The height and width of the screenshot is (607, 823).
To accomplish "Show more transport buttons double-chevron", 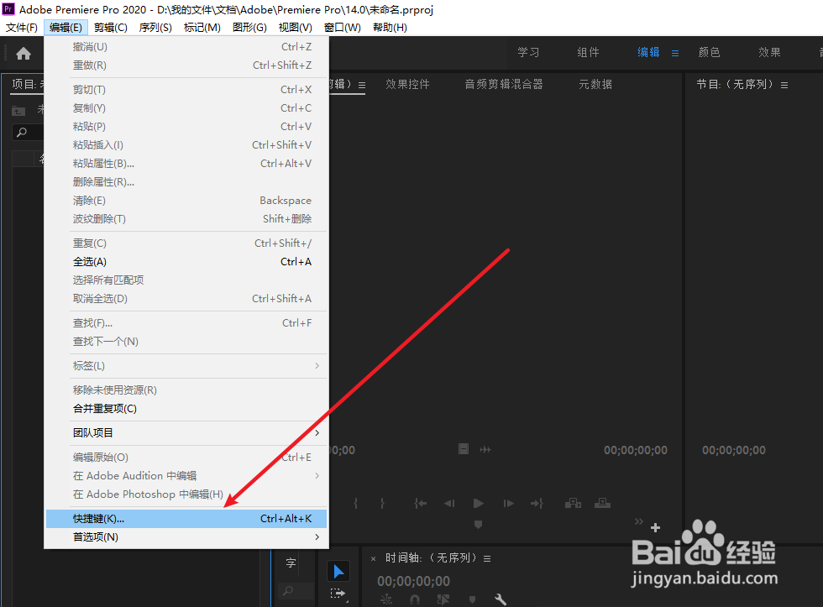I will 639,521.
